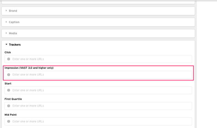The width and height of the screenshot is (217, 128).
Task: Click the Click tracker URL input field
Action: click(98, 59)
